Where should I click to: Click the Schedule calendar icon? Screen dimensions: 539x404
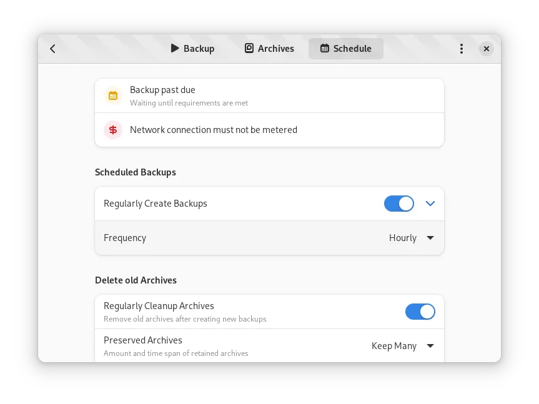click(x=325, y=48)
